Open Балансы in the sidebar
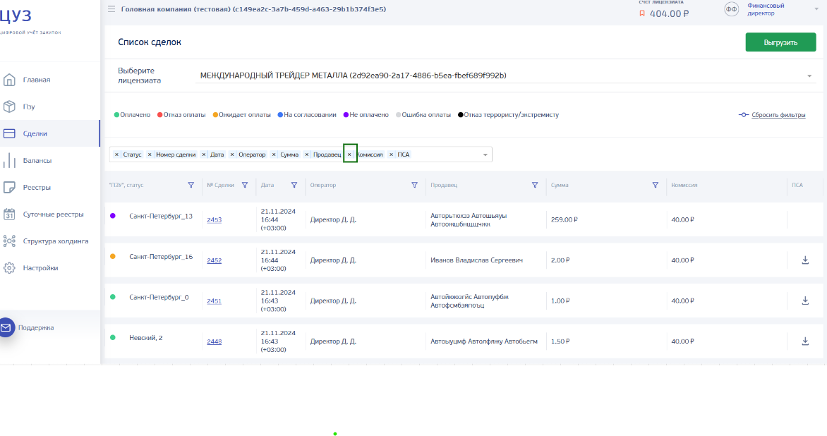The image size is (827, 436). [x=37, y=161]
